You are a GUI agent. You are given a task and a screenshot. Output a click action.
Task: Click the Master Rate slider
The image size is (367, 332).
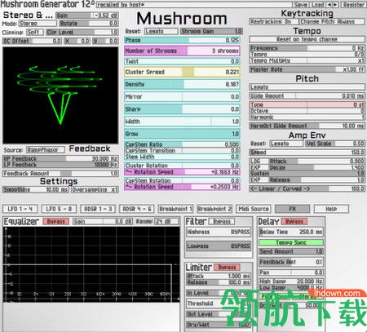click(x=307, y=69)
